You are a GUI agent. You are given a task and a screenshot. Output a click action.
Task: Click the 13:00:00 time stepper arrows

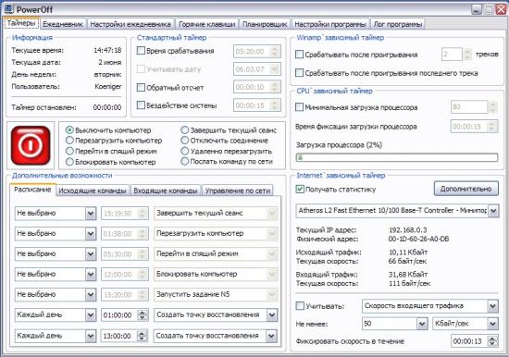point(143,336)
